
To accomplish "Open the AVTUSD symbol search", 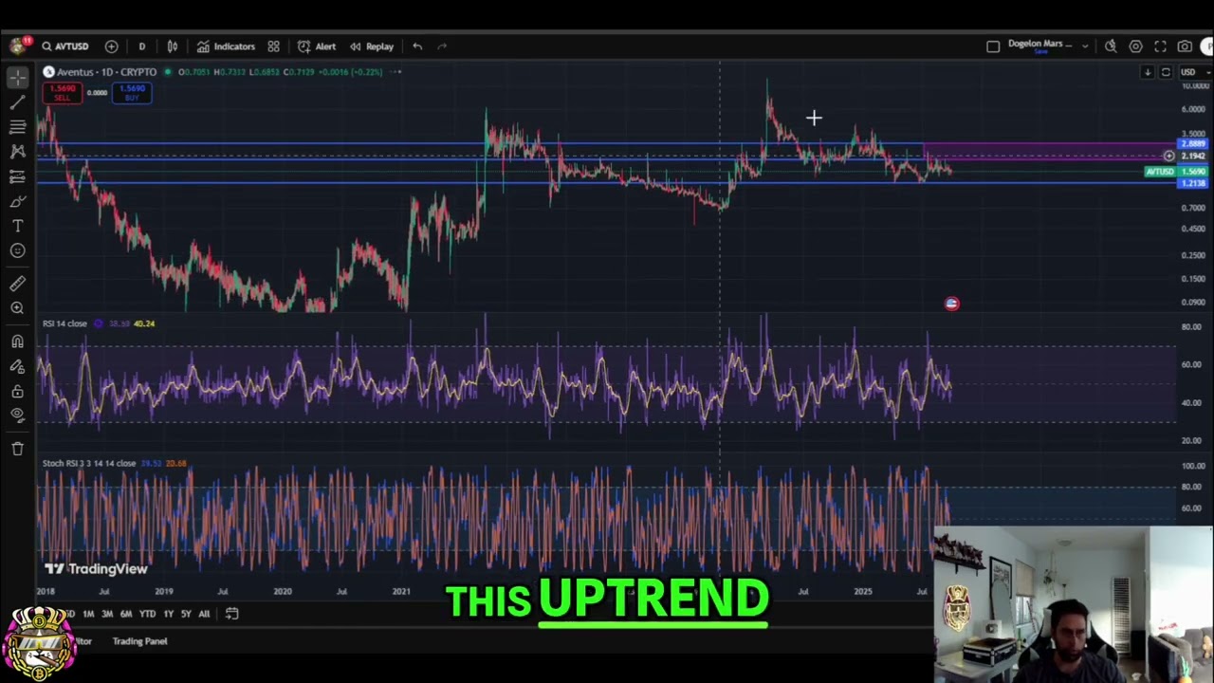I will [64, 46].
